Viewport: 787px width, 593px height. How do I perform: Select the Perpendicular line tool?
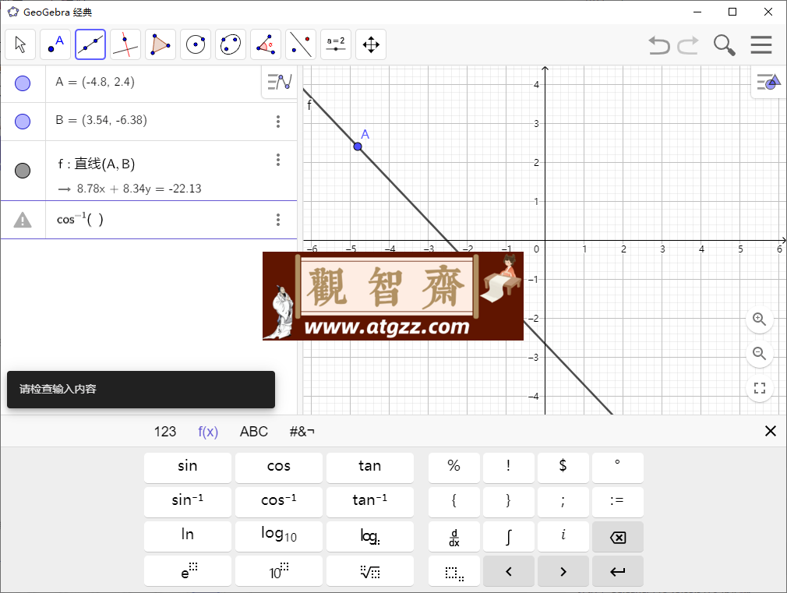pos(125,44)
